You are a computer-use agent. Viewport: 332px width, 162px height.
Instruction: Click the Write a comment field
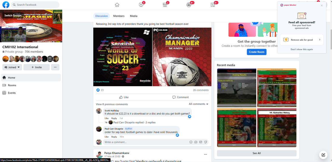[x=145, y=142]
